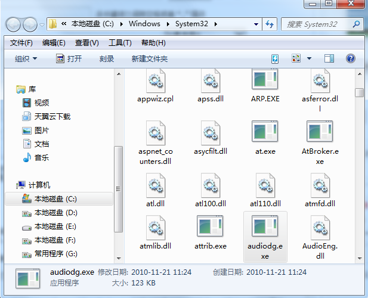Open recent pages dropdown next to Forward
This screenshot has height=298, width=368.
point(42,24)
